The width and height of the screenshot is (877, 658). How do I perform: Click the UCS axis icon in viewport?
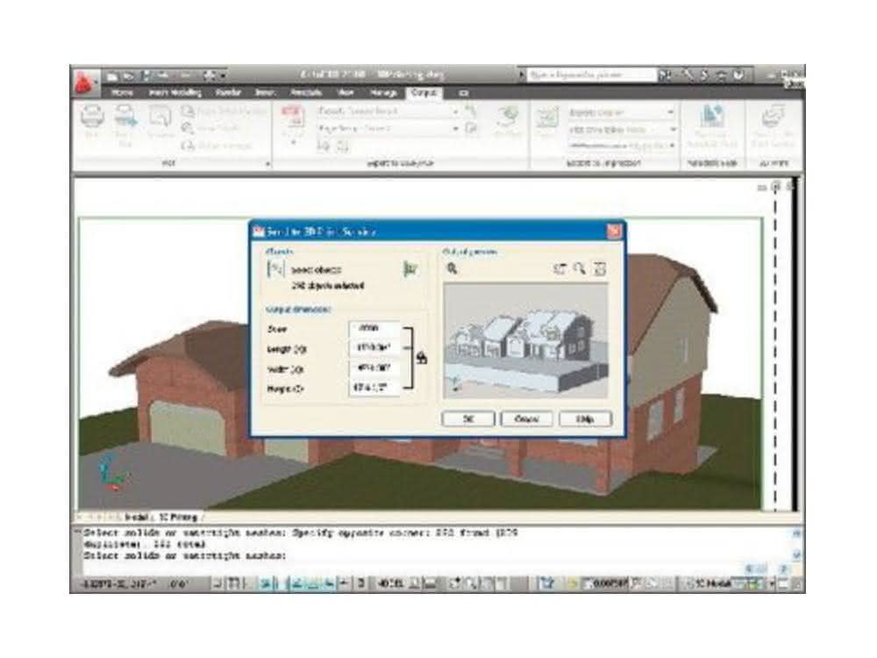pos(113,473)
